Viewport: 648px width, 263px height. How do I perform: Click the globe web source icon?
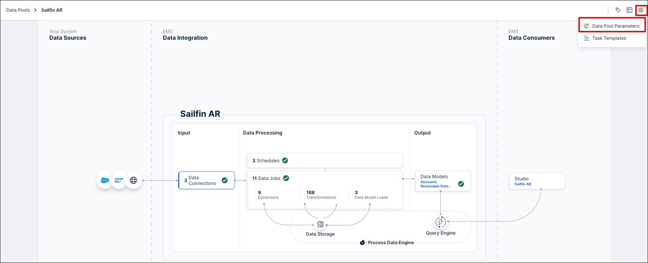[x=133, y=180]
